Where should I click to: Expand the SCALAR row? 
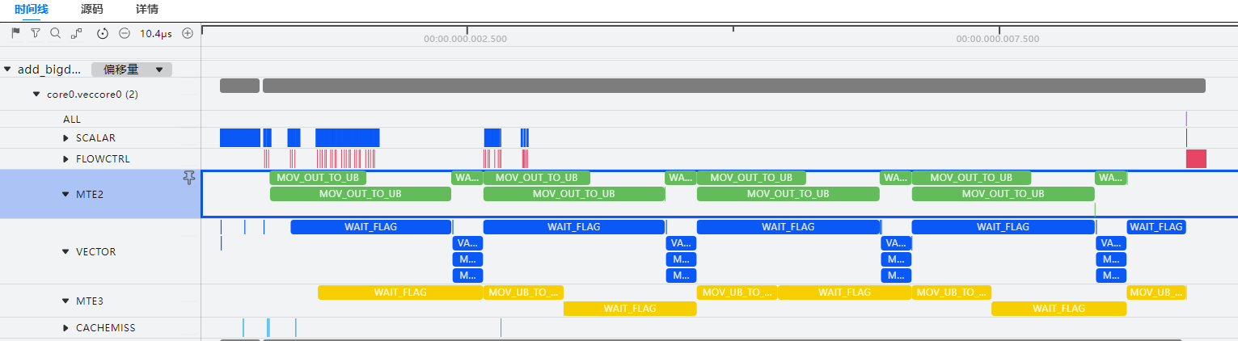pos(66,138)
